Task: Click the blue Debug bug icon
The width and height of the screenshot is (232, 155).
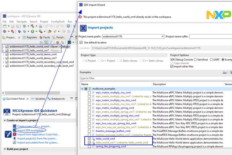Action: (x=19, y=31)
